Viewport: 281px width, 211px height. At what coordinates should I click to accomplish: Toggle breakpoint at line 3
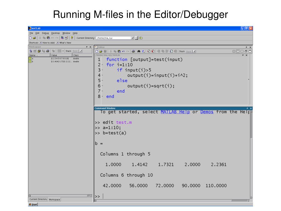102,70
